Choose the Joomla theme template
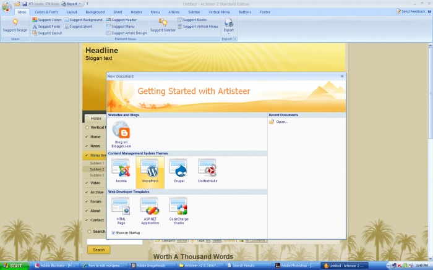This screenshot has width=433, height=270. 121,171
